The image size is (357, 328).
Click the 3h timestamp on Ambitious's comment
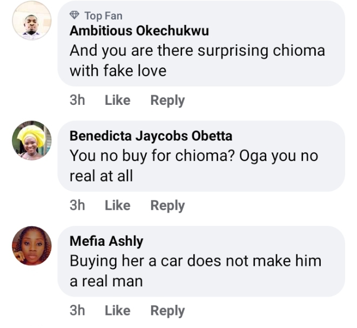(x=77, y=101)
